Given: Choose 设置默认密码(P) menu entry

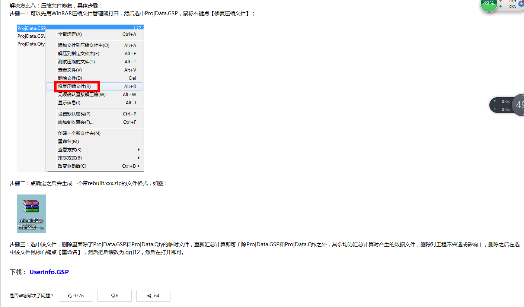Looking at the screenshot, I should 95,114.
